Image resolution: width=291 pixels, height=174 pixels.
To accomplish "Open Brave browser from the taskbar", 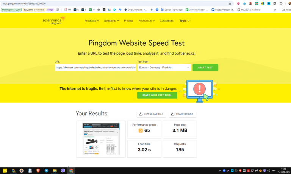I will (x=38, y=171).
